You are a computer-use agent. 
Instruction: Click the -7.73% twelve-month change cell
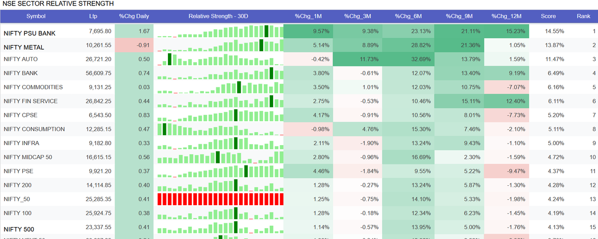[506, 115]
